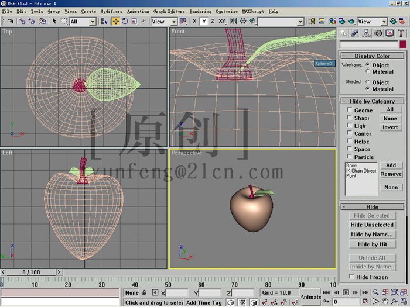This screenshot has height=307, width=410.
Task: Open the Hierarchy command panel tab
Action: point(366,33)
